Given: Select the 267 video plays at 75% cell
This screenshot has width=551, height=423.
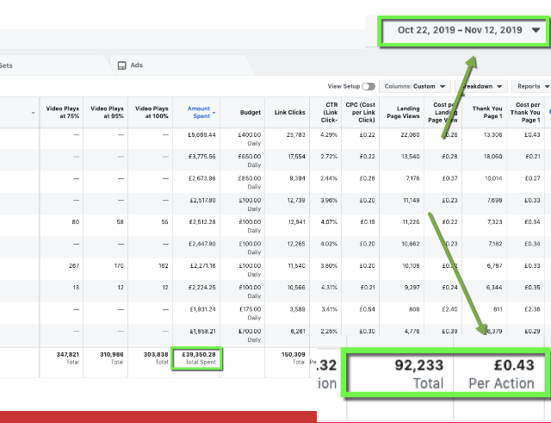Looking at the screenshot, I should point(74,266).
